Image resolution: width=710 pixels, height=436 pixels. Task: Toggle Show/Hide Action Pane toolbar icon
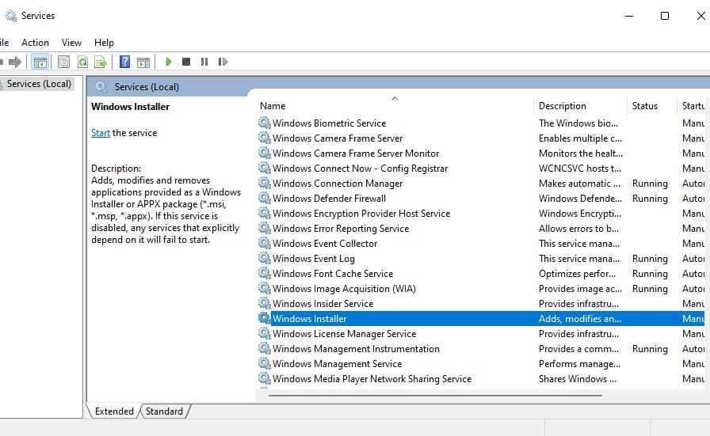[143, 62]
